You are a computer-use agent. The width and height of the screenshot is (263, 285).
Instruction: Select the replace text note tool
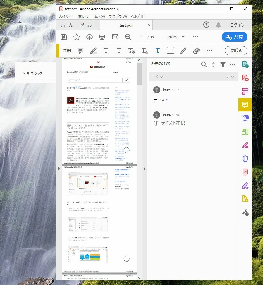(x=132, y=51)
